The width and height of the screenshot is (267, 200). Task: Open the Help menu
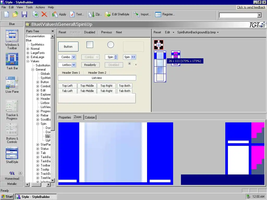coord(51,7)
